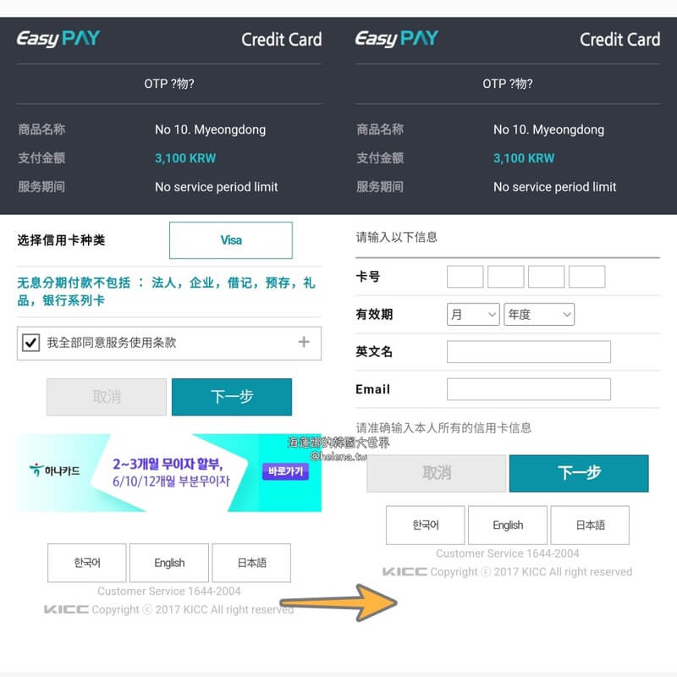Click the left panel 取消 cancel button
The image size is (677, 677).
107,397
